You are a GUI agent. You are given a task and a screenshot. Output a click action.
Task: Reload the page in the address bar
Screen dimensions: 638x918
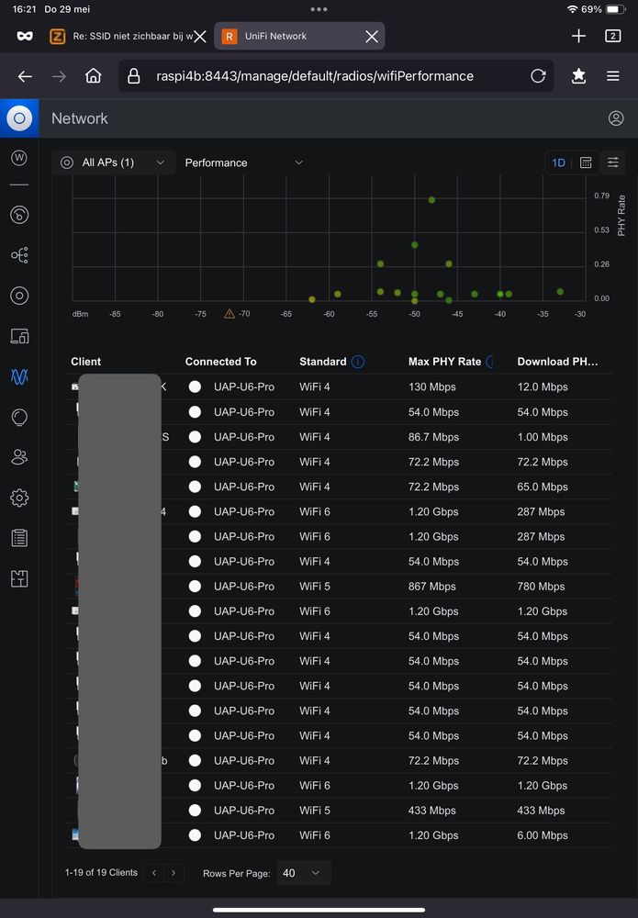538,76
